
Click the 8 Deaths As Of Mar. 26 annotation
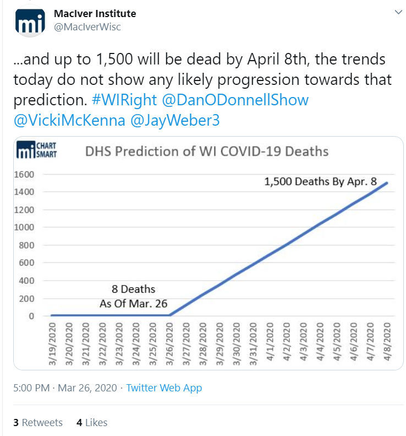click(x=134, y=297)
